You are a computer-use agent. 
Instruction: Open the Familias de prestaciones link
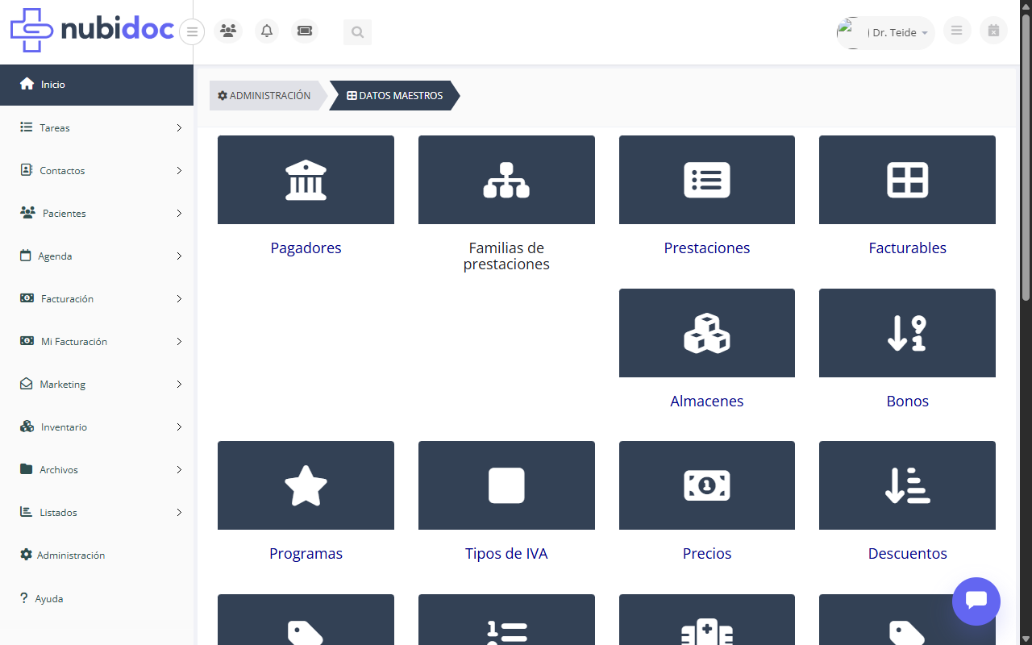(506, 256)
